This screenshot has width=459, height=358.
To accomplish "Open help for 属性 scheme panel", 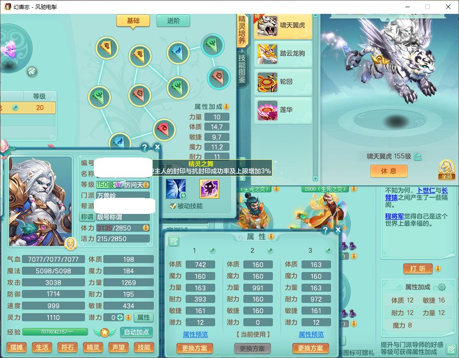I will (325, 230).
